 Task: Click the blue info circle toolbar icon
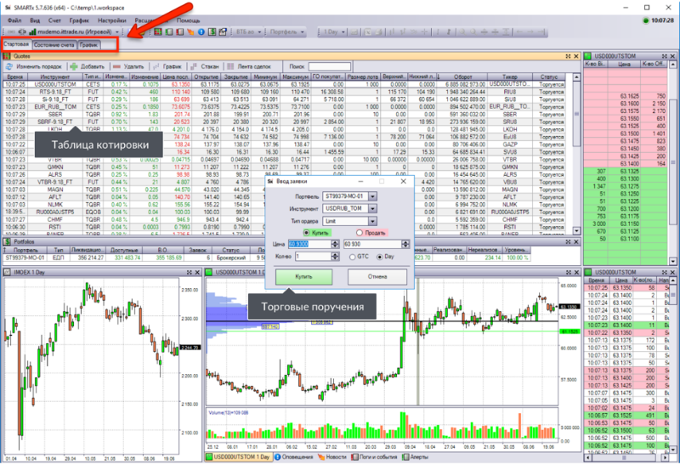[201, 31]
